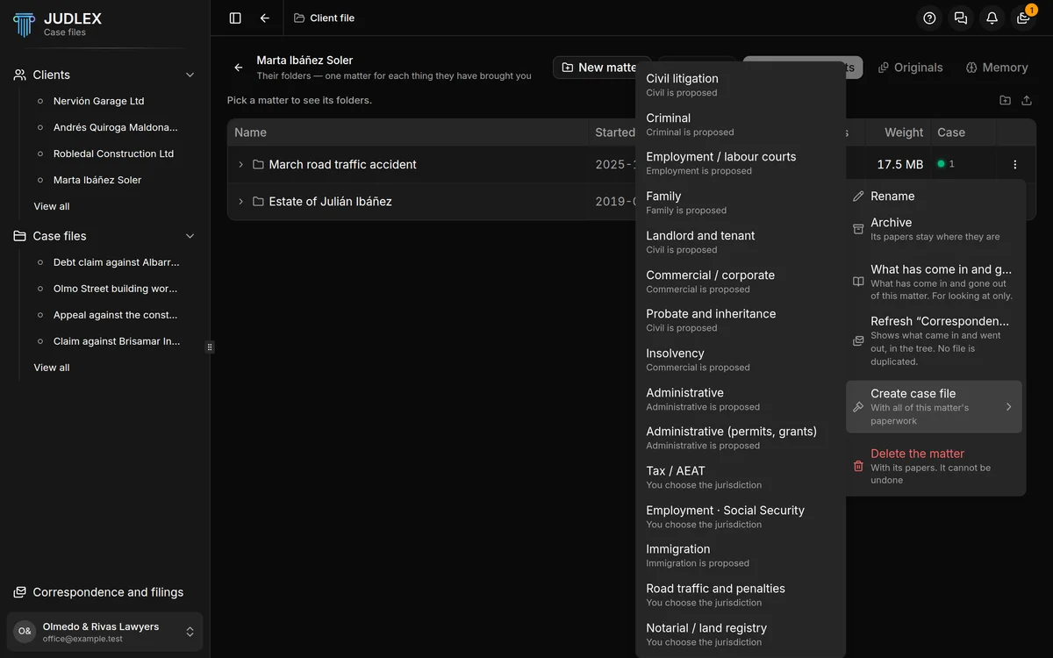Choose the plain Administrative option
Screen dimensions: 1053x658
coord(740,399)
